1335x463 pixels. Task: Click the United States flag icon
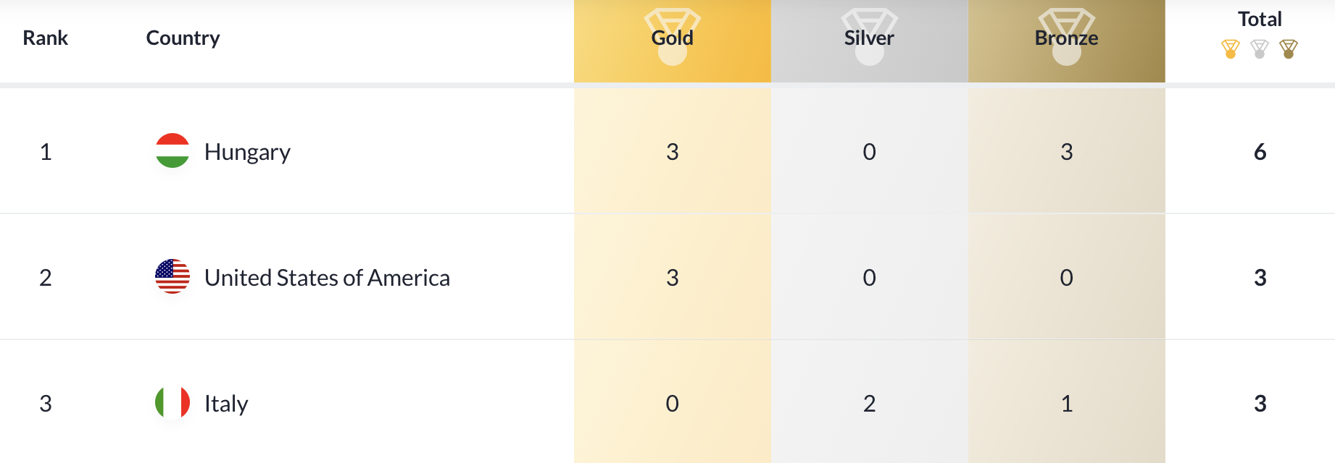click(172, 276)
